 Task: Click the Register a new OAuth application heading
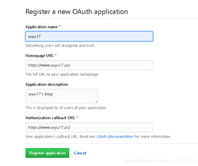point(77,12)
